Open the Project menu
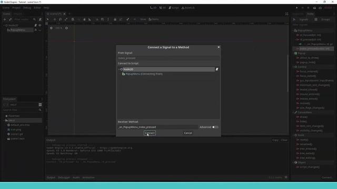 (16, 8)
